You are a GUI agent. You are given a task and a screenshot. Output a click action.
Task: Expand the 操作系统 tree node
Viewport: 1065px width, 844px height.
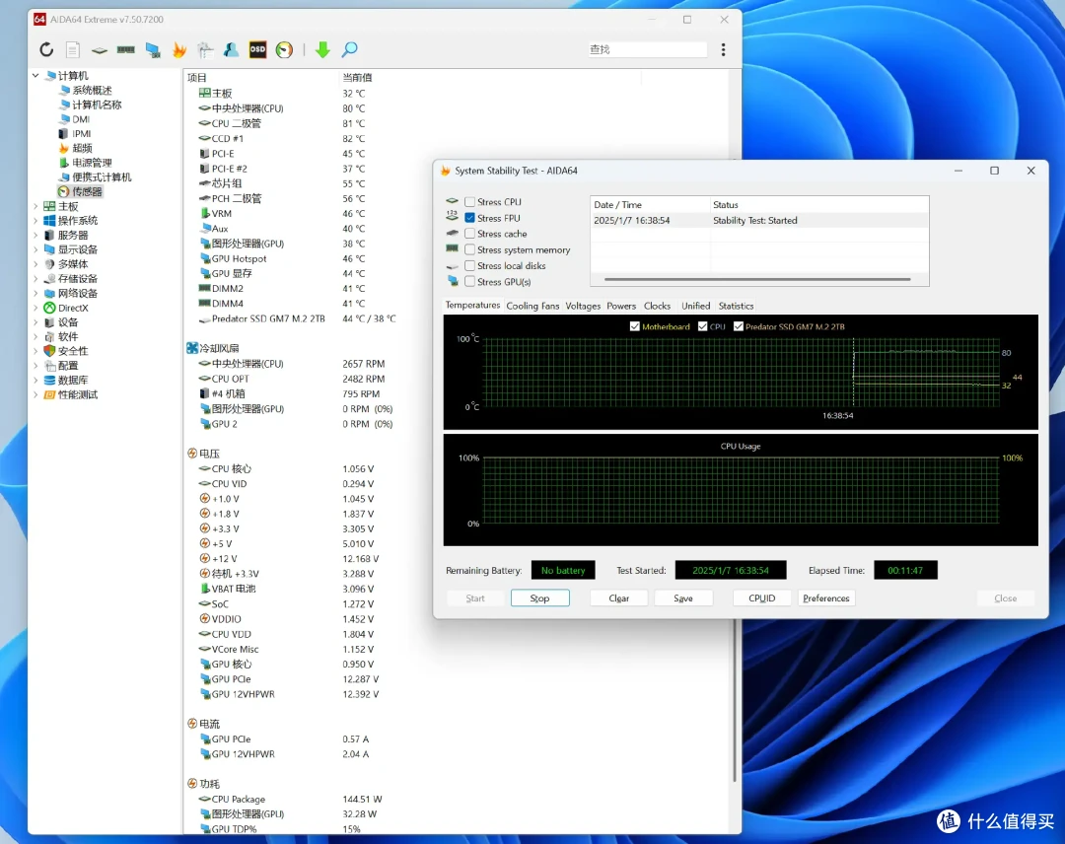pos(35,221)
